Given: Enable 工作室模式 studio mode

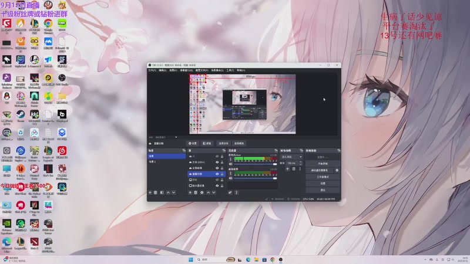Looking at the screenshot, I should (323, 177).
